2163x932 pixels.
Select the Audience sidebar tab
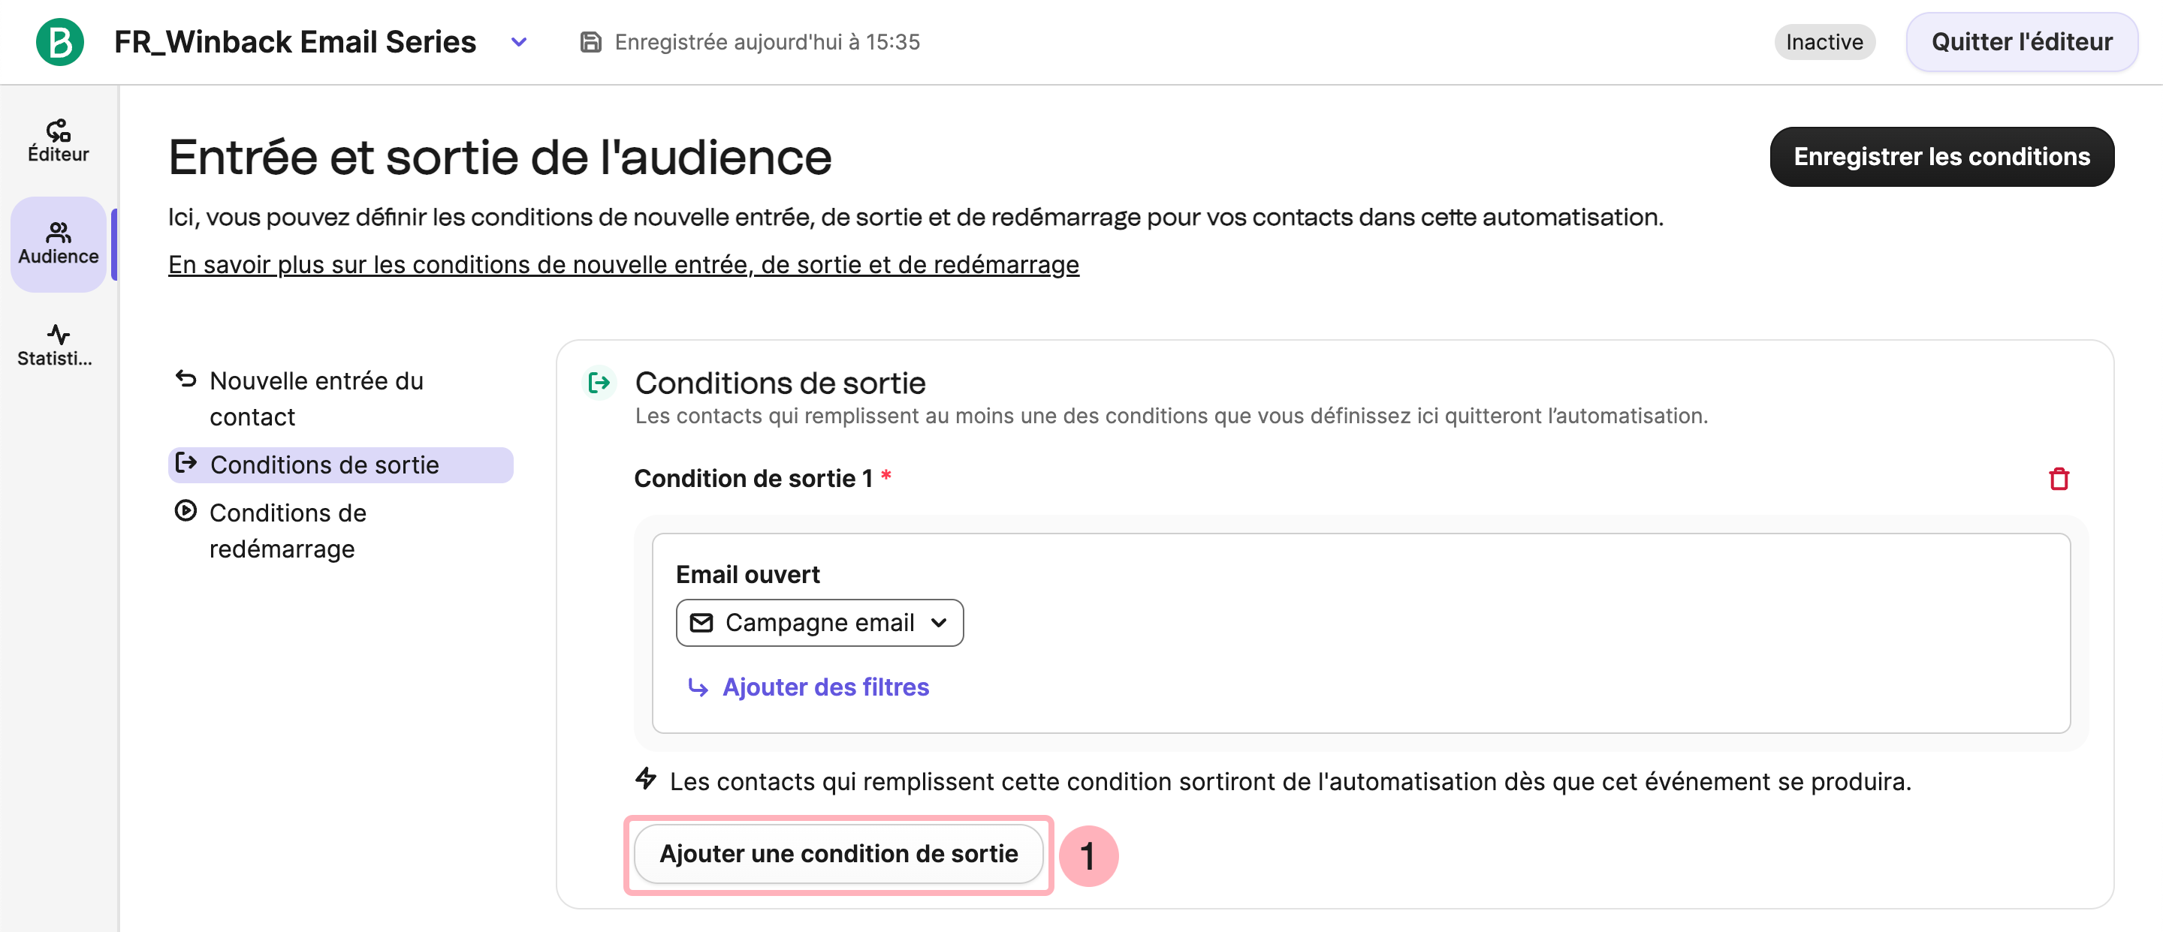click(58, 244)
